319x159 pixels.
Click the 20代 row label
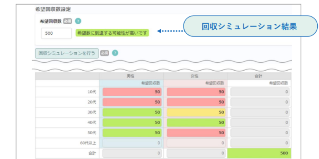coord(92,102)
